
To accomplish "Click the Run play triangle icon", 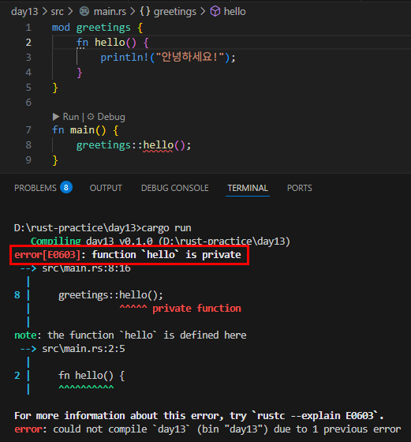I will [56, 117].
